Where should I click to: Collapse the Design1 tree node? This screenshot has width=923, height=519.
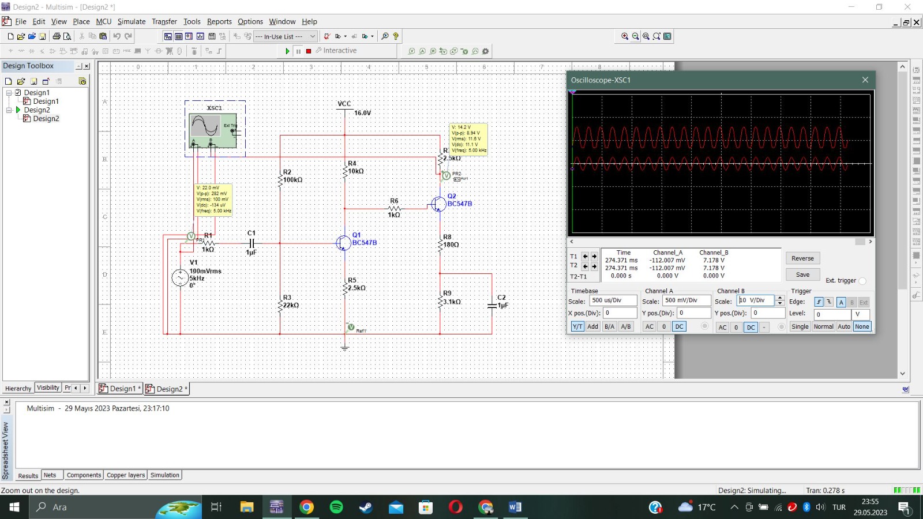coord(9,93)
